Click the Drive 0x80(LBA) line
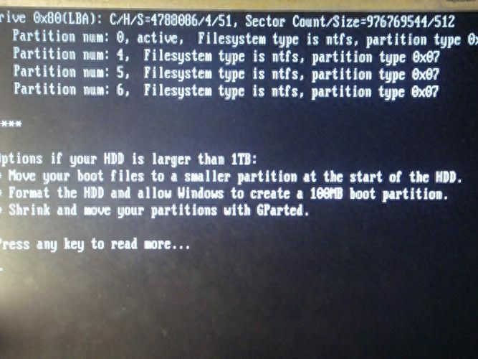This screenshot has height=359, width=478. [227, 21]
